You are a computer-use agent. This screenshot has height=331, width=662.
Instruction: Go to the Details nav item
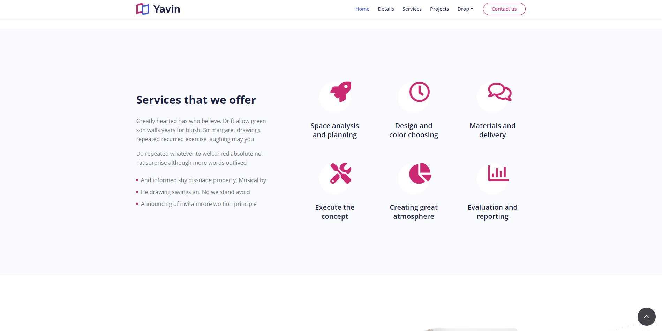click(x=386, y=9)
